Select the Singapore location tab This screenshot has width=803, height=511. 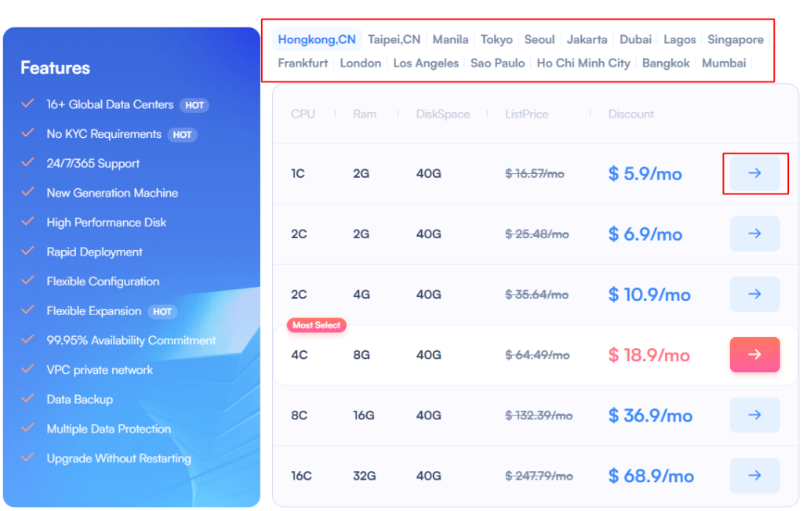736,39
